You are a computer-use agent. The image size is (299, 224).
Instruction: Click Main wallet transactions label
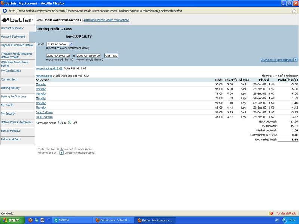tap(63, 20)
